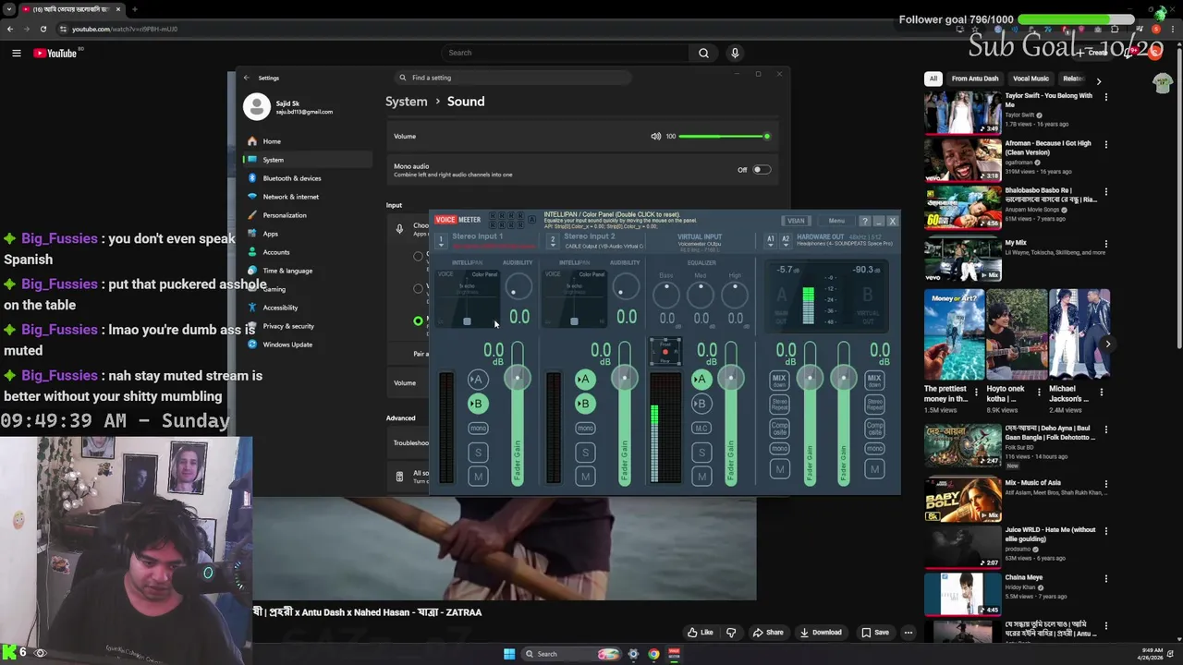1183x665 pixels.
Task: Click the YouTube search magnifier button
Action: pyautogui.click(x=703, y=53)
